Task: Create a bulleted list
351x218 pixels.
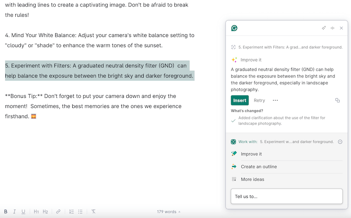Action: tap(80, 211)
